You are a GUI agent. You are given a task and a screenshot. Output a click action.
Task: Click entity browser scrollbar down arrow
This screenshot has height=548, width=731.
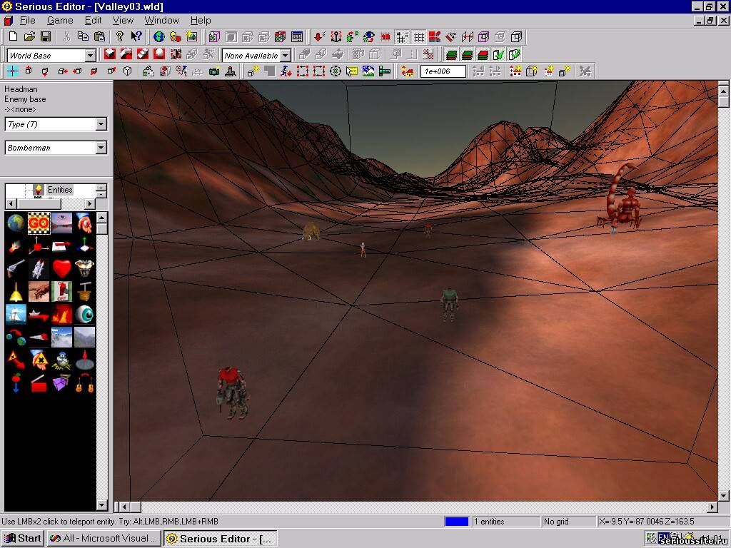pyautogui.click(x=101, y=505)
